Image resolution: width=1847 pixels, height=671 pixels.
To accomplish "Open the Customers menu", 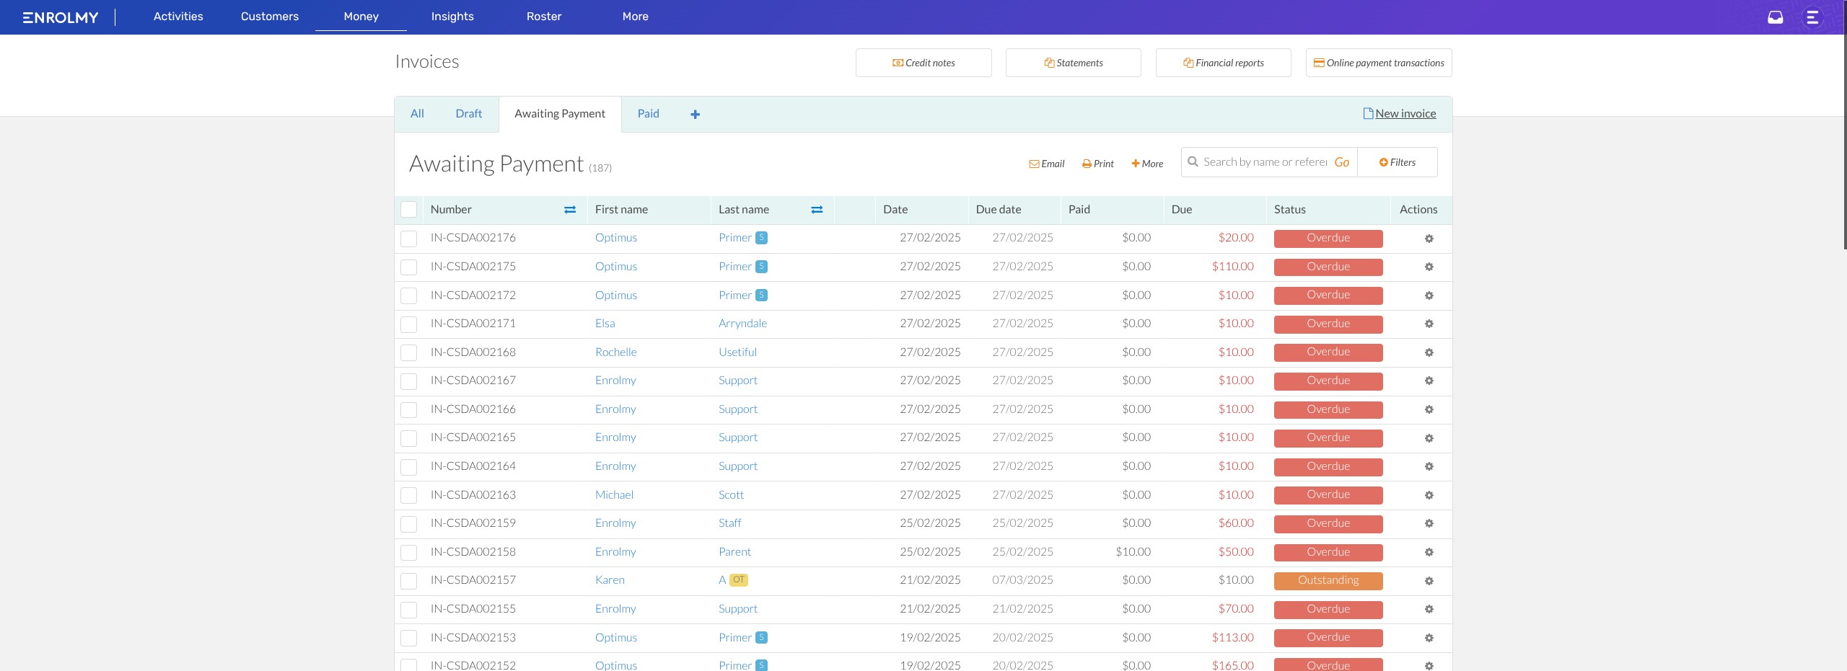I will 269,17.
